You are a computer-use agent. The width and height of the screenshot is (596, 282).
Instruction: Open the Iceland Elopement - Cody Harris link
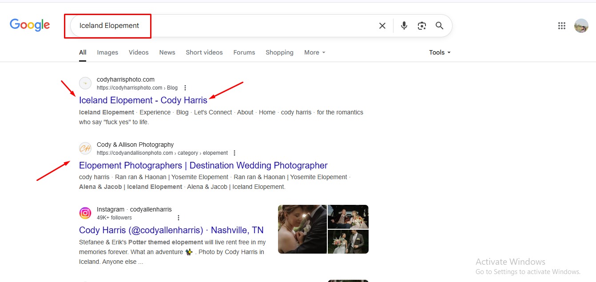click(x=143, y=100)
